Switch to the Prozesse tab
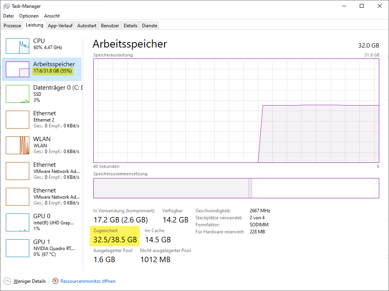 (12, 26)
